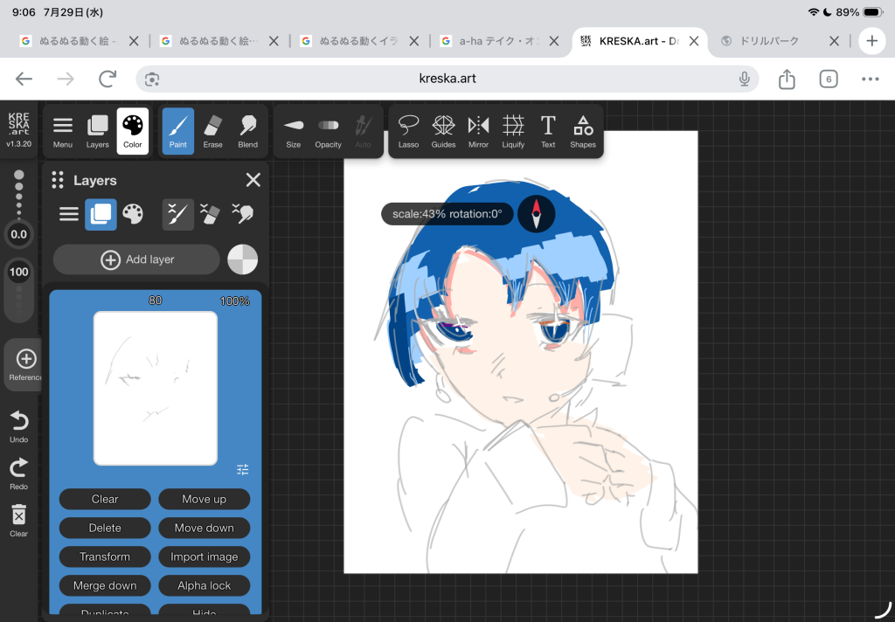Click the layer Clear button
895x622 pixels.
[105, 500]
